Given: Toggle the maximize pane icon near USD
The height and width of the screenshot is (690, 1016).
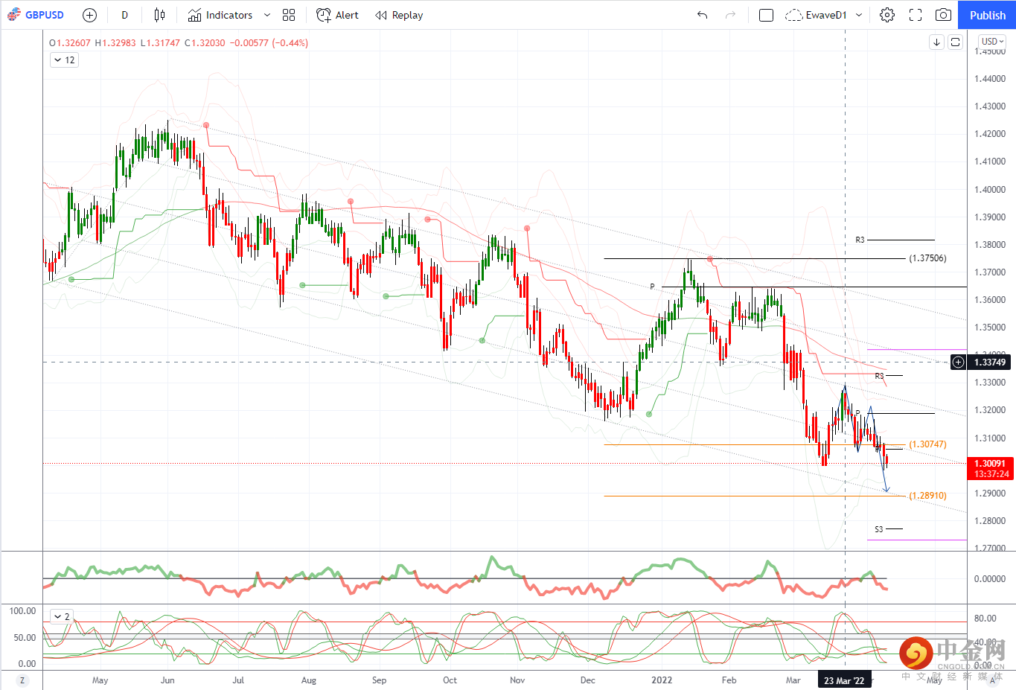Looking at the screenshot, I should click(x=956, y=42).
